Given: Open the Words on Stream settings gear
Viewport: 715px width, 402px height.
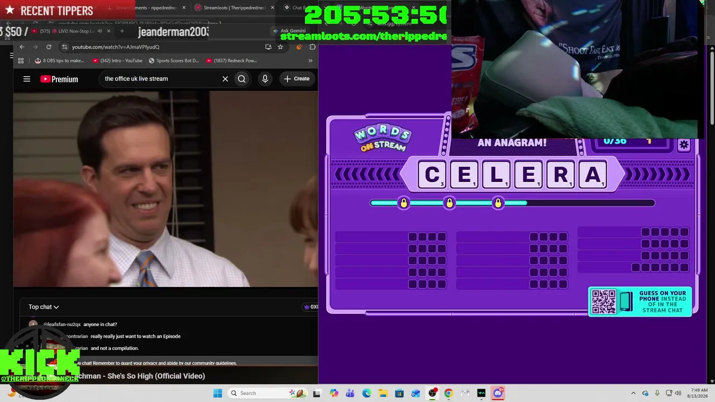Looking at the screenshot, I should [x=684, y=145].
